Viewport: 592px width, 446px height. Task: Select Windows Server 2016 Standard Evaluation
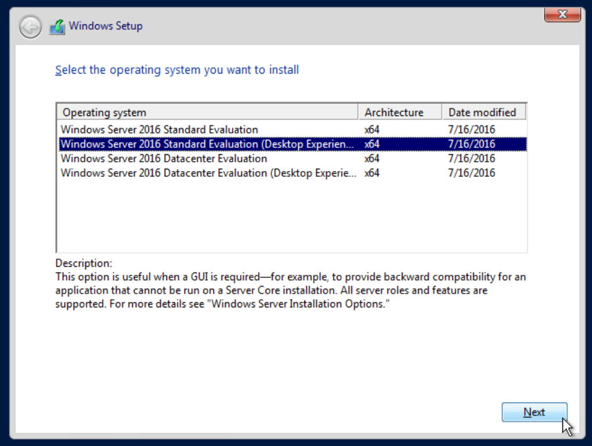tap(159, 129)
